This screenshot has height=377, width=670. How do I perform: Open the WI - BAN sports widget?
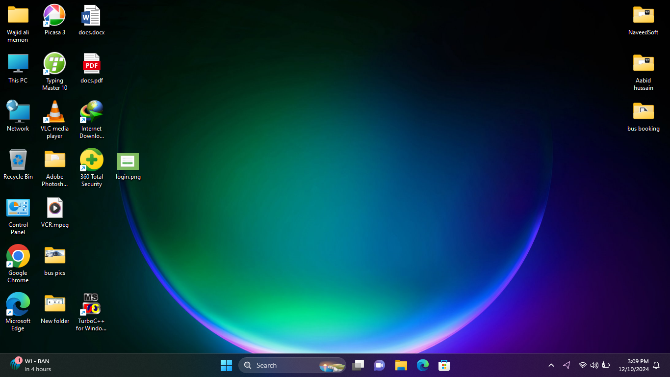tap(30, 365)
